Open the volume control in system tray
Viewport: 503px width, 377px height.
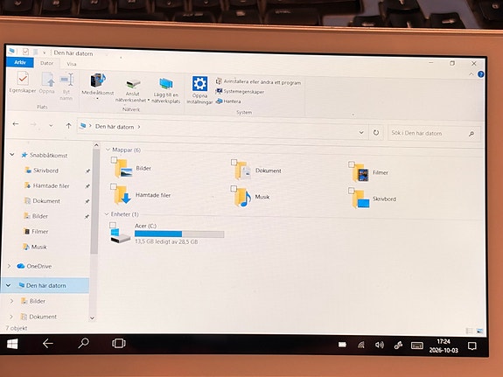[x=380, y=345]
